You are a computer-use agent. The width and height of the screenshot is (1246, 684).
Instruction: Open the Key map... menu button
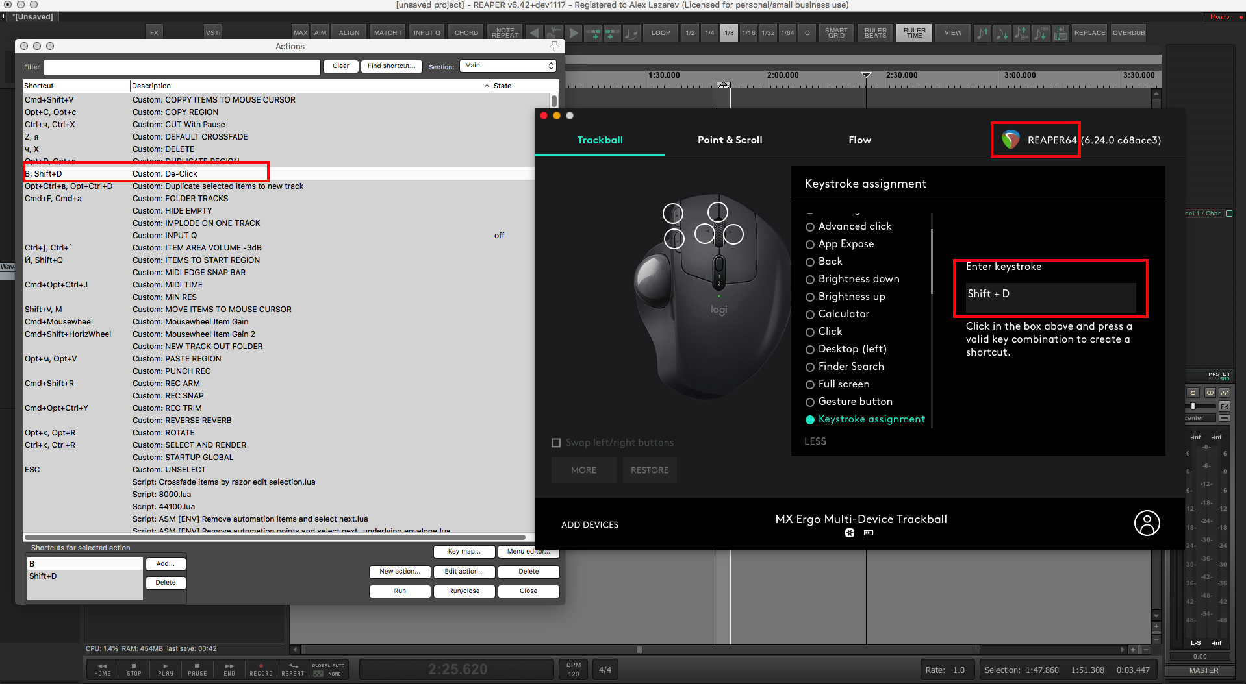464,552
